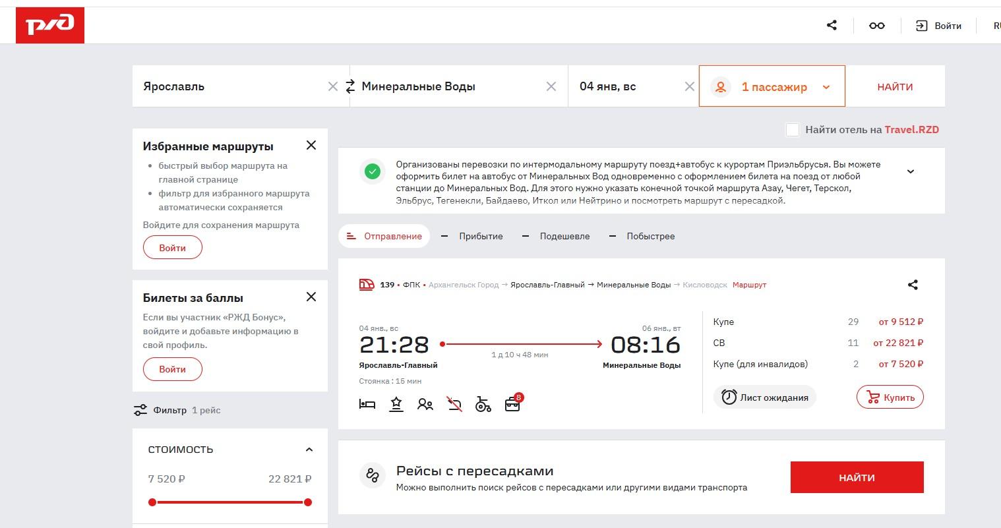Swap departure and destination stations

pos(350,86)
